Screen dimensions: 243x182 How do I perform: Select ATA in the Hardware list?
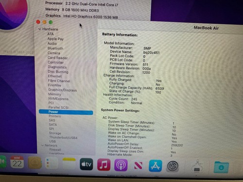[x=51, y=34]
